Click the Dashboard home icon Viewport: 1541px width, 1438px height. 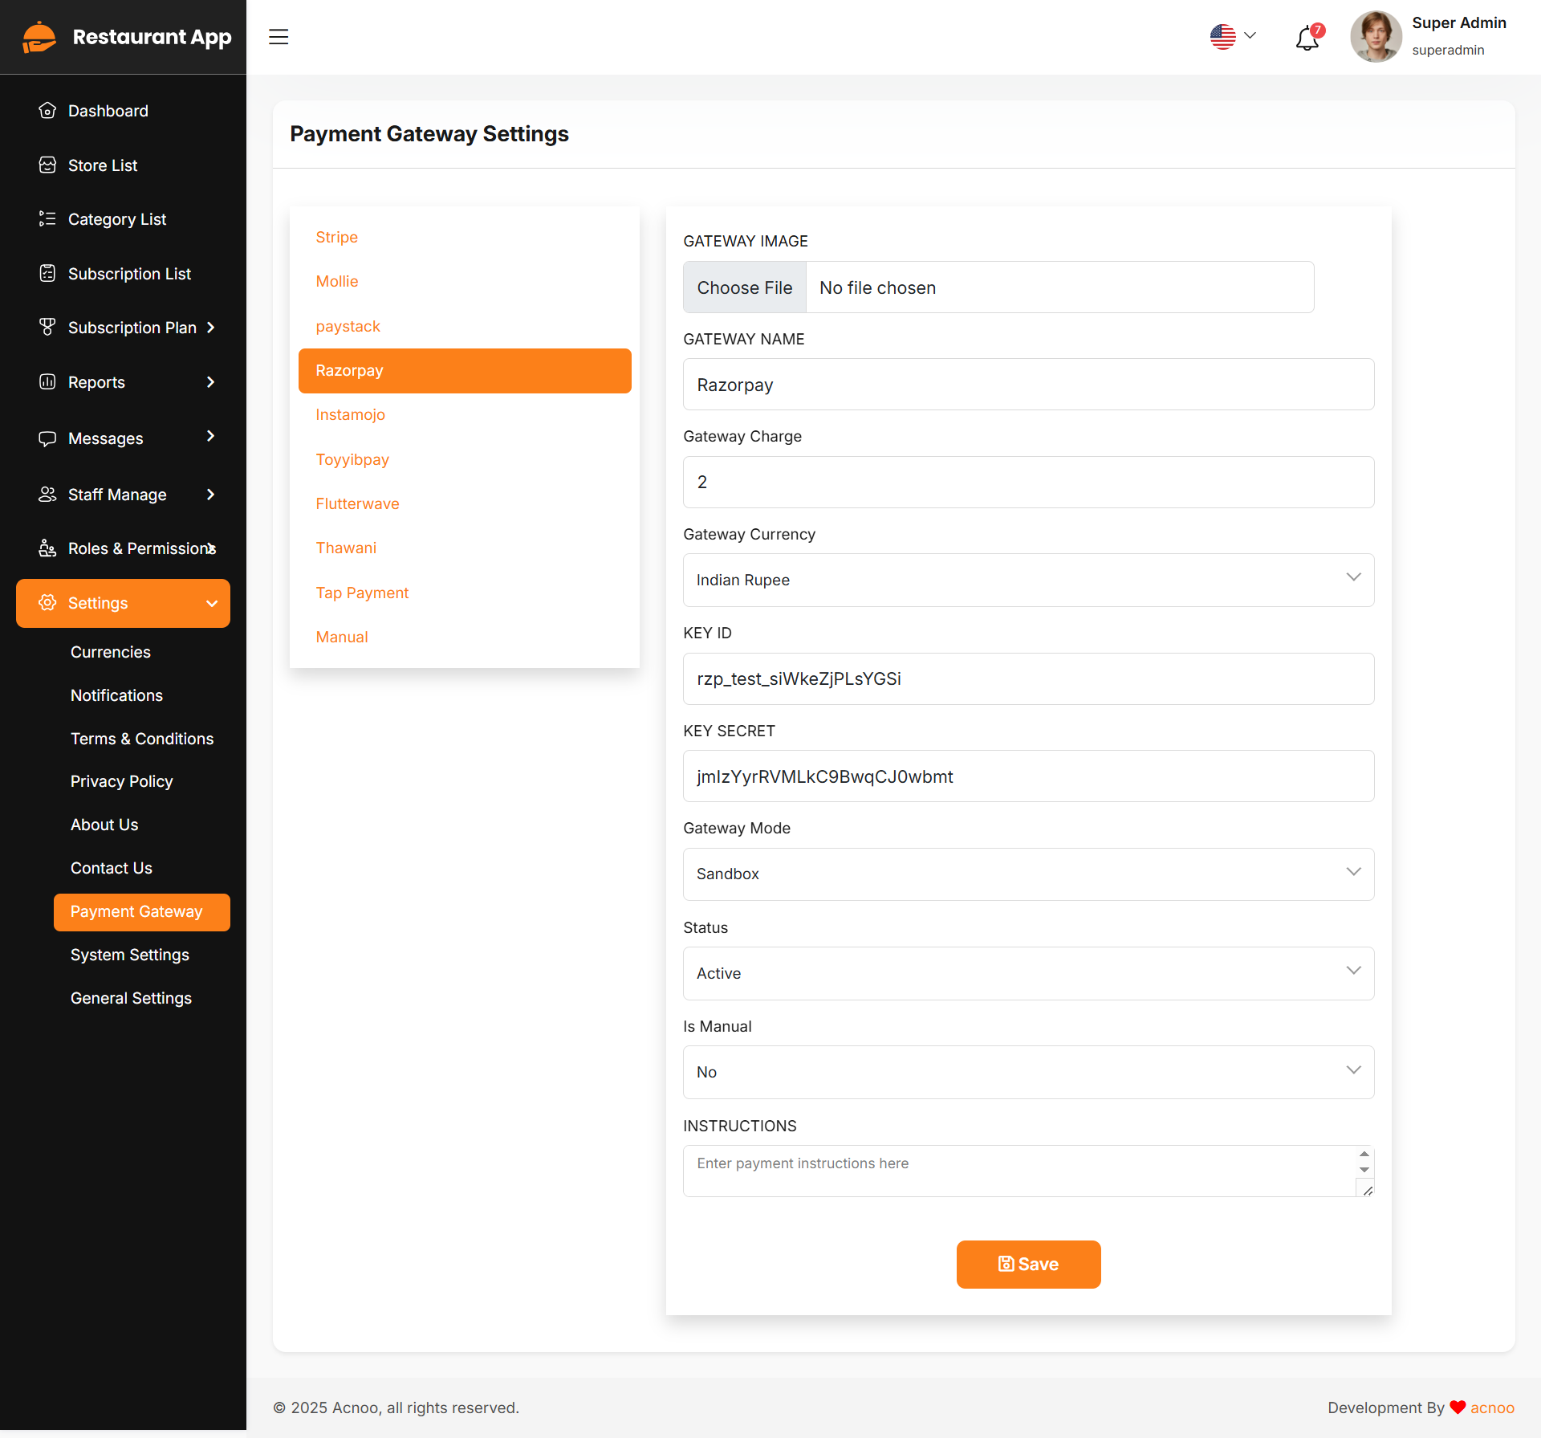(x=47, y=111)
